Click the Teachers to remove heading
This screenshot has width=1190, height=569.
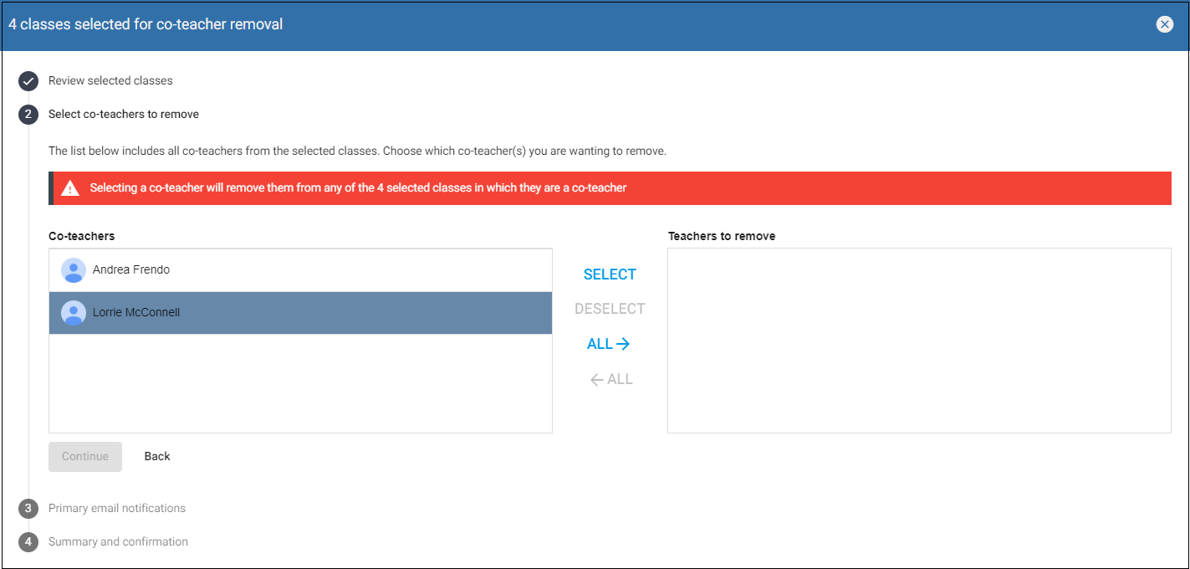tap(722, 237)
